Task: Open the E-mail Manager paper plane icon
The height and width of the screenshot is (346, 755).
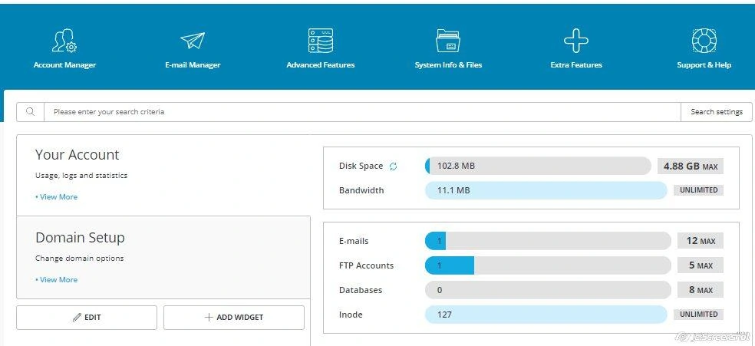Action: point(193,41)
